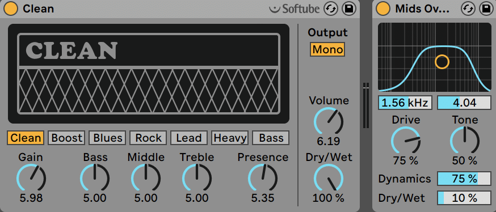496x212 pixels.
Task: Select the Bass amp model
Action: pos(271,138)
